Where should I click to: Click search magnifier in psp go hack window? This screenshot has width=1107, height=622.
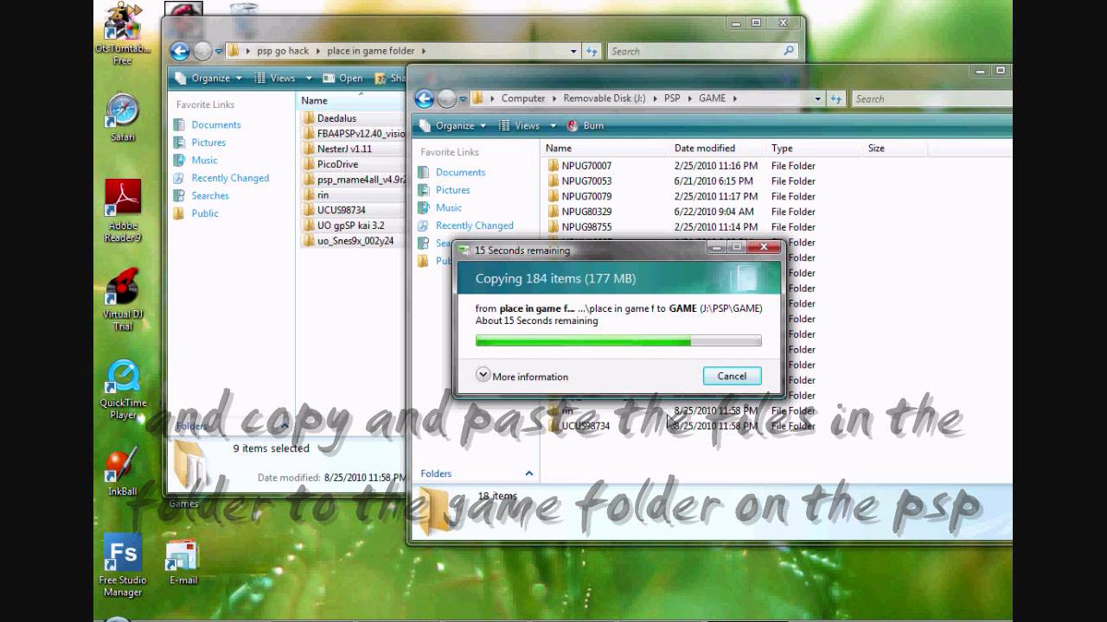[789, 51]
